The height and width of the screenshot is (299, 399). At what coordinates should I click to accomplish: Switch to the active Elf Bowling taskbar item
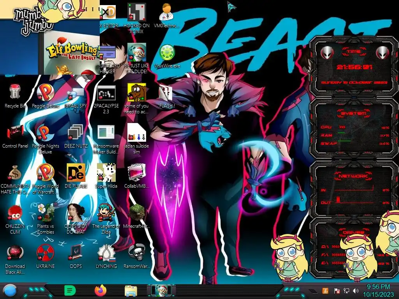(x=161, y=290)
